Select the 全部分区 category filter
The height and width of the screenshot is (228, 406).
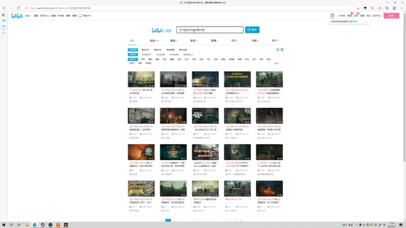[133, 59]
